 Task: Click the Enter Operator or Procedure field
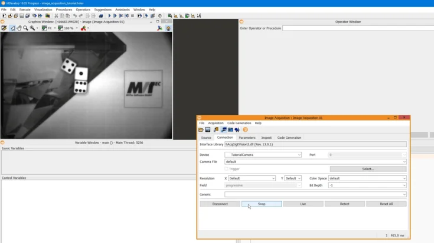click(357, 28)
